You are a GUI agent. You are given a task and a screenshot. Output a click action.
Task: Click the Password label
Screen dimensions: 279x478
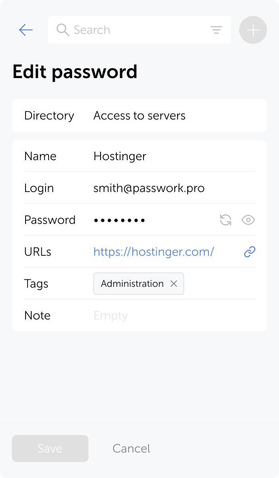click(x=50, y=220)
